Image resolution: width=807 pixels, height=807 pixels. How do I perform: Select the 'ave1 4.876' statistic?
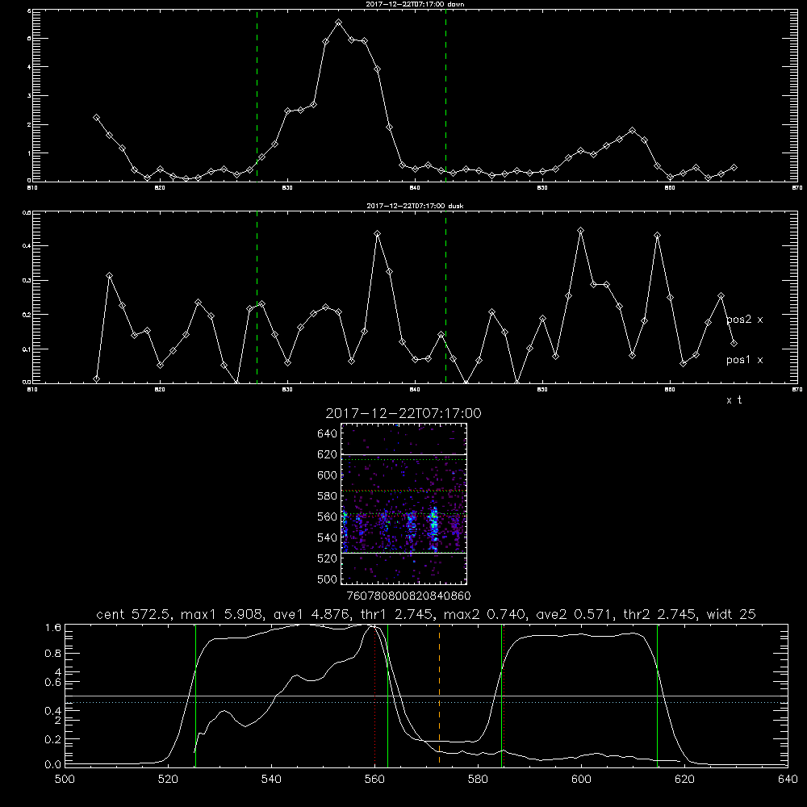coord(312,614)
